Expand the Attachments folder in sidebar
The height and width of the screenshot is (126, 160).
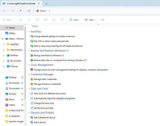pos(4,50)
